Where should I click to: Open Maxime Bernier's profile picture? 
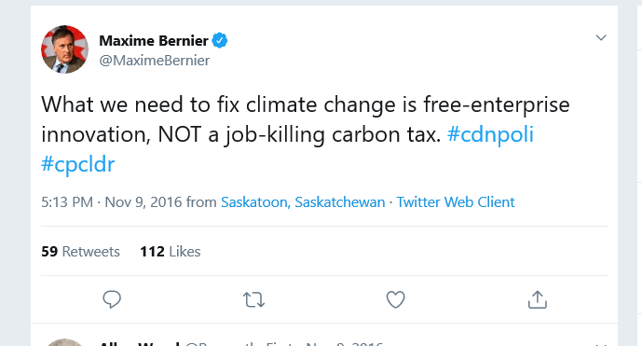pyautogui.click(x=64, y=49)
